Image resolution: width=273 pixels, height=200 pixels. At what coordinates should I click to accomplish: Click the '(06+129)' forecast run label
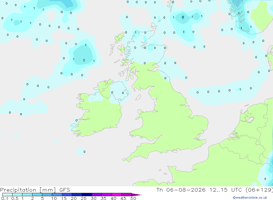point(259,190)
